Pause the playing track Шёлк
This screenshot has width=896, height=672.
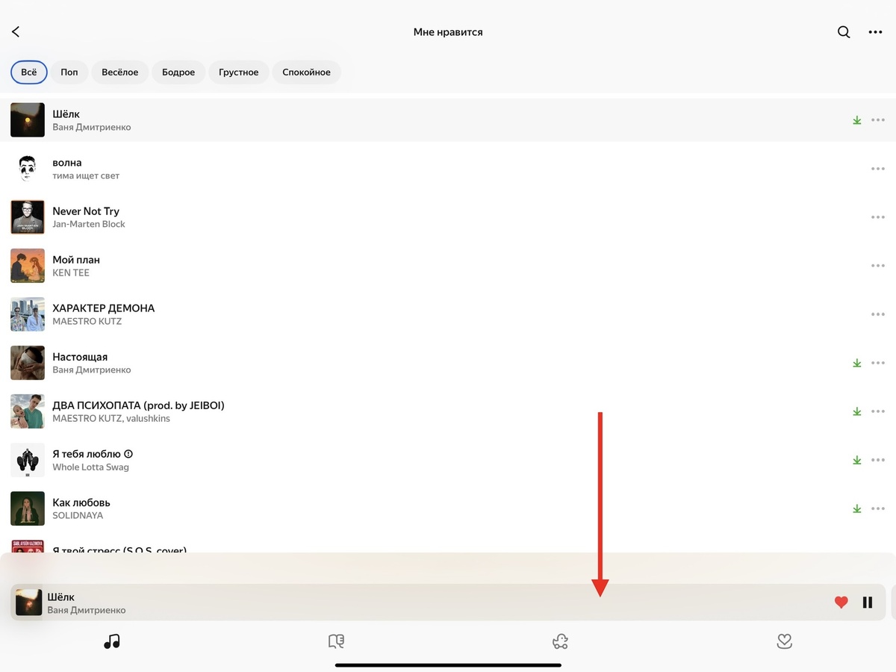(x=868, y=603)
